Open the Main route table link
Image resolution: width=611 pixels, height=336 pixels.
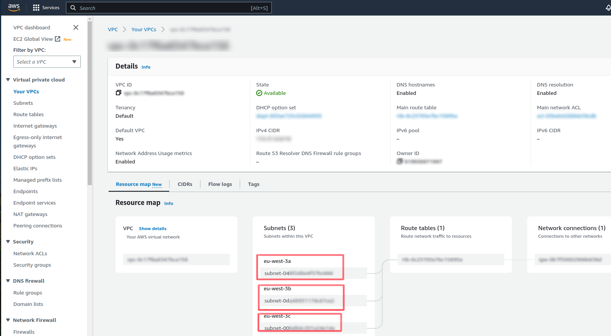[x=427, y=116]
